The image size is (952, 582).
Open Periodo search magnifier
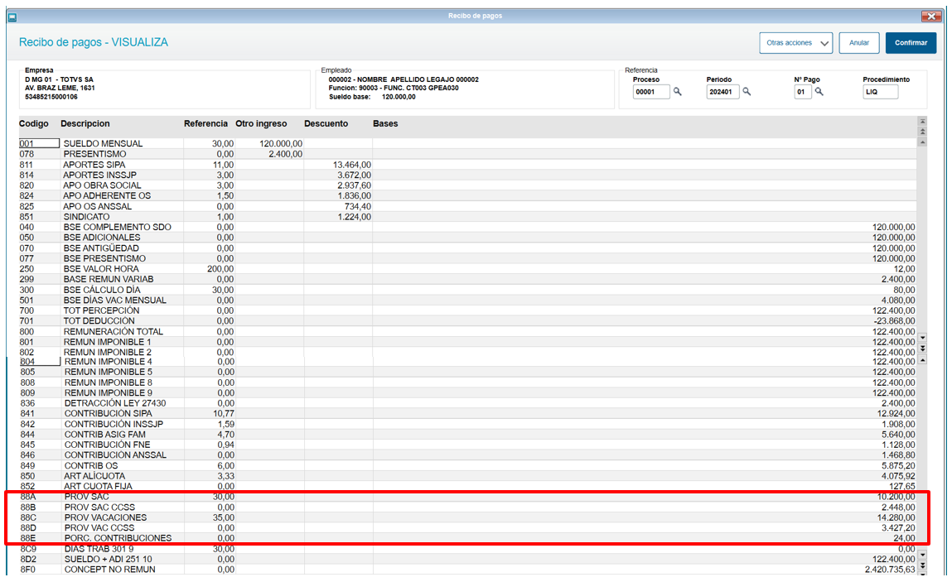click(x=747, y=92)
